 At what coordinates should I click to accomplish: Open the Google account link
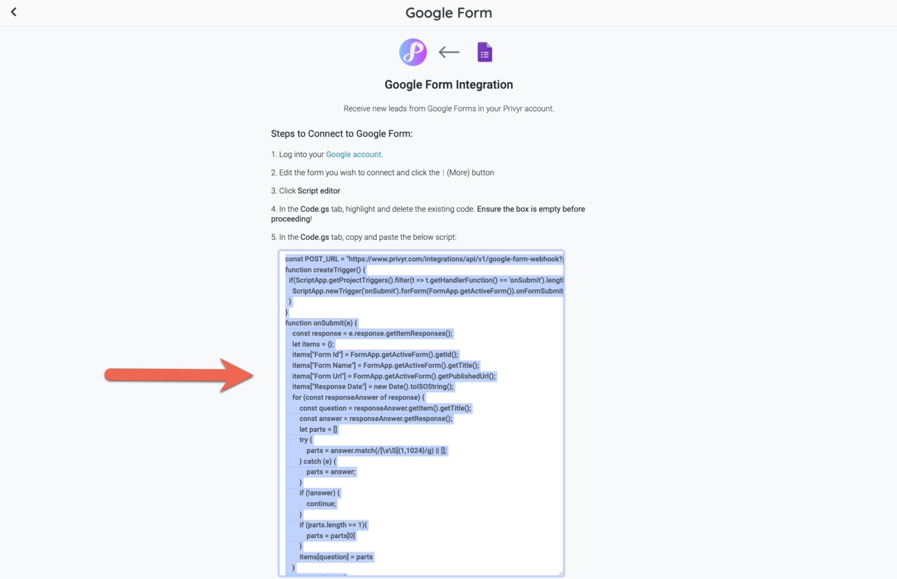pos(354,154)
